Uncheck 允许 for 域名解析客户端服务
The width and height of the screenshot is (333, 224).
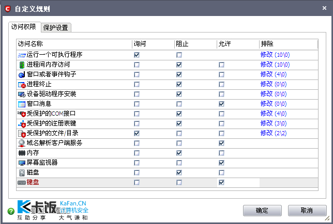coord(221,143)
